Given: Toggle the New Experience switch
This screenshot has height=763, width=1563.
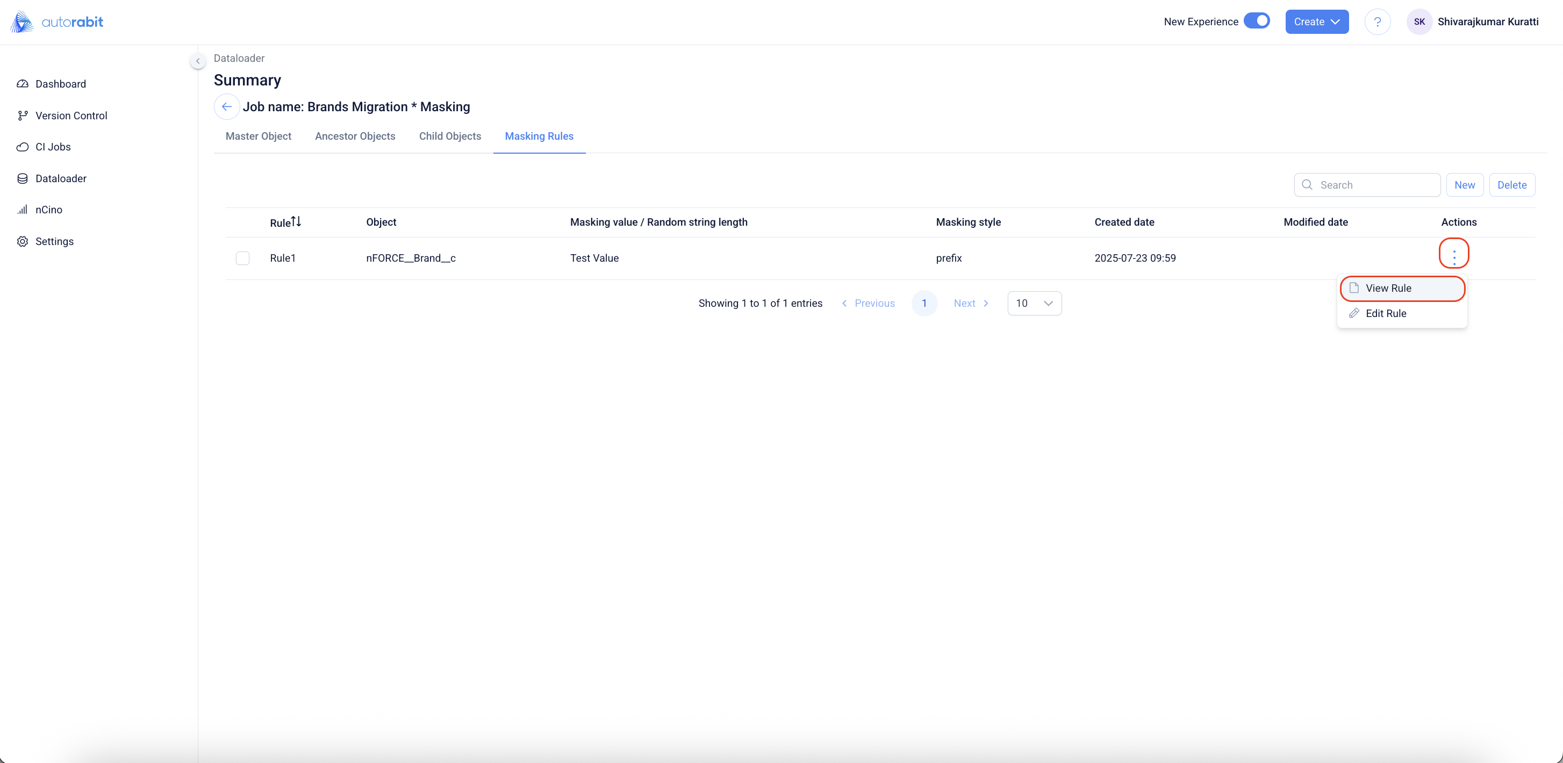Looking at the screenshot, I should click(1257, 21).
